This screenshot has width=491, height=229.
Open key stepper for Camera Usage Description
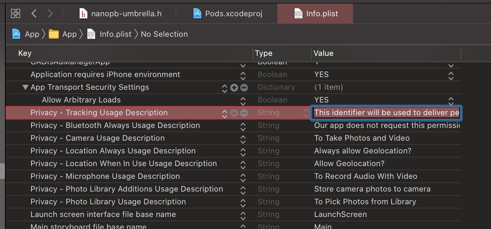coord(243,139)
